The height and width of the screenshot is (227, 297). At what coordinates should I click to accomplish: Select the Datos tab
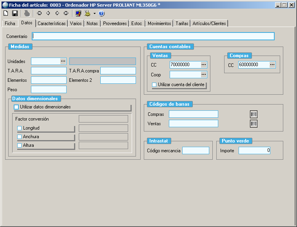click(x=27, y=23)
